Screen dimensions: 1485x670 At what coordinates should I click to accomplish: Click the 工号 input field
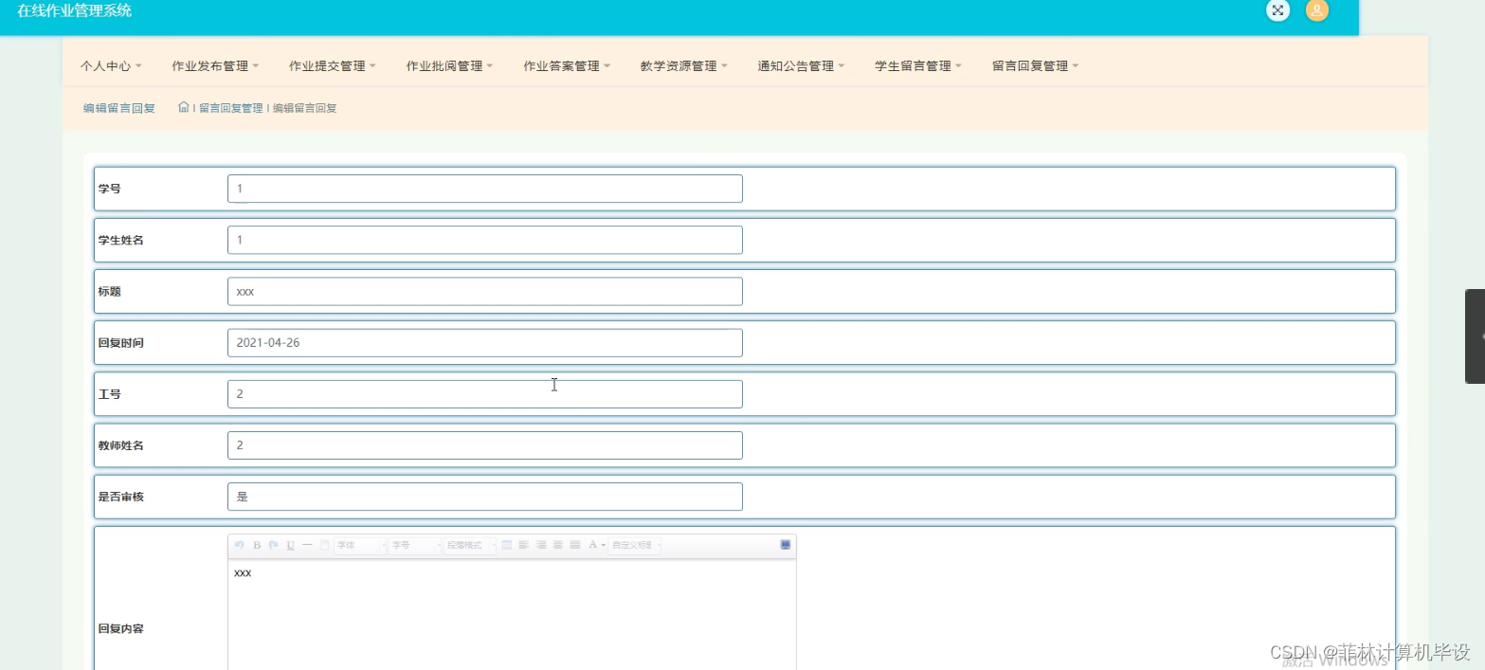(x=485, y=393)
